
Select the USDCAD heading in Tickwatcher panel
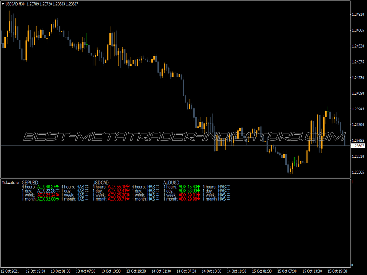click(x=101, y=183)
